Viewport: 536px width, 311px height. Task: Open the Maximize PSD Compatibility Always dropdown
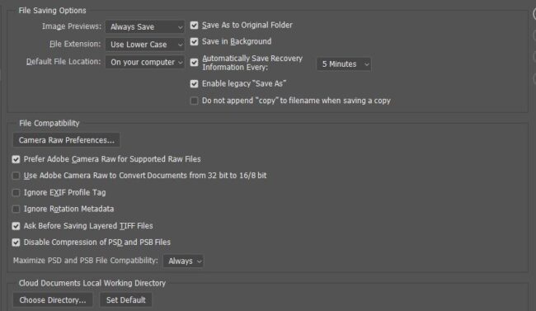184,261
